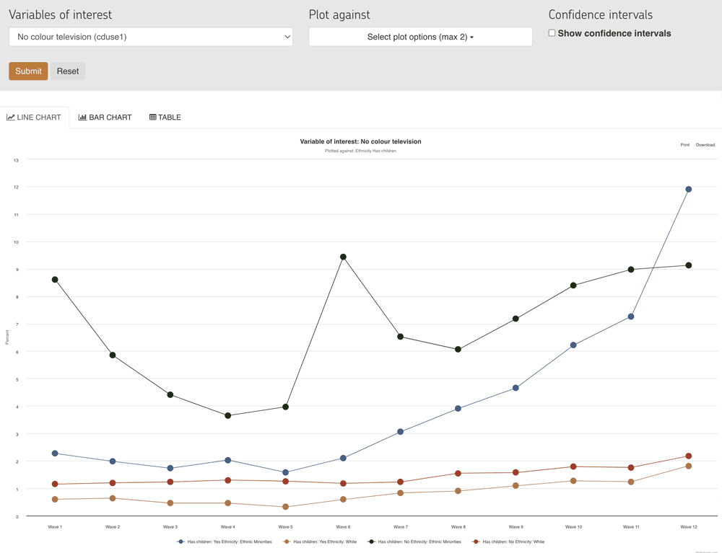Open the No colour television variable dropdown

point(150,36)
